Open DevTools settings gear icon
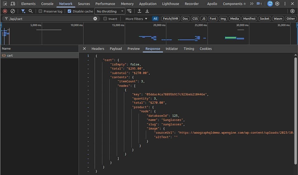Image resolution: width=298 pixels, height=175 pixels. (x=277, y=3)
